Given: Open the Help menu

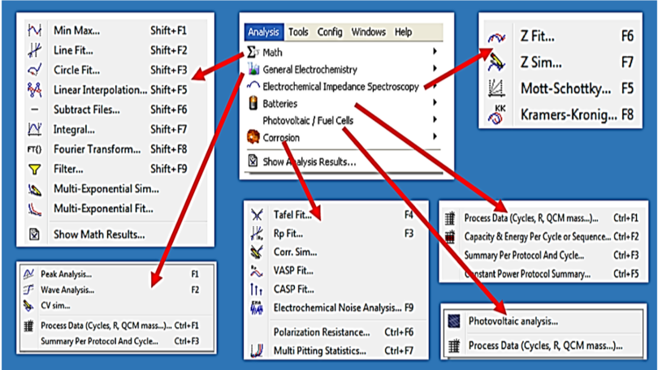Looking at the screenshot, I should point(403,32).
